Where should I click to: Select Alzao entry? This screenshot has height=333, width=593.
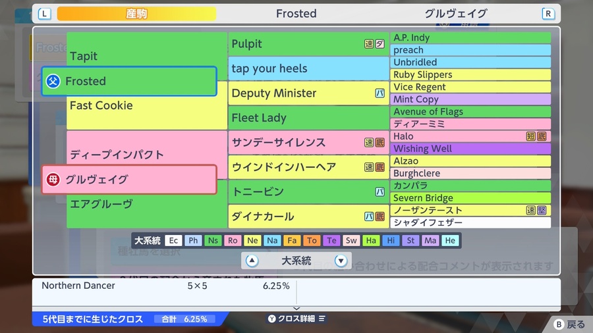pos(470,161)
